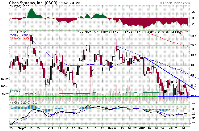Select the 18.5 price axis label

pos(193,75)
